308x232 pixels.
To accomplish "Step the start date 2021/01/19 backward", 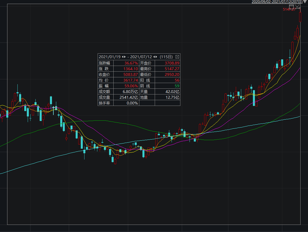I will pos(122,57).
